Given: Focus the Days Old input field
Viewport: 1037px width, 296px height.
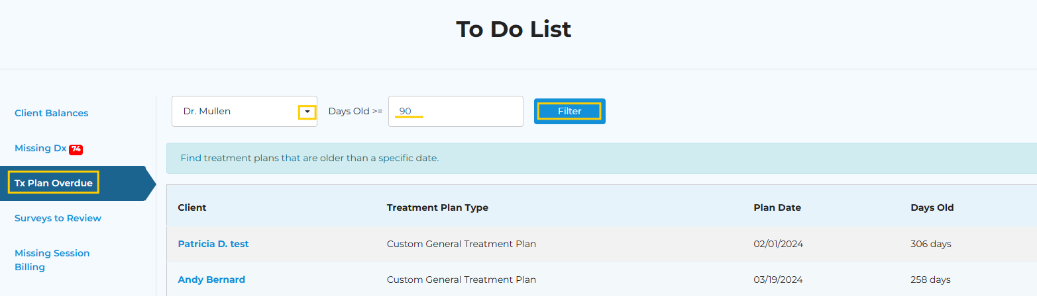Looking at the screenshot, I should pyautogui.click(x=456, y=111).
